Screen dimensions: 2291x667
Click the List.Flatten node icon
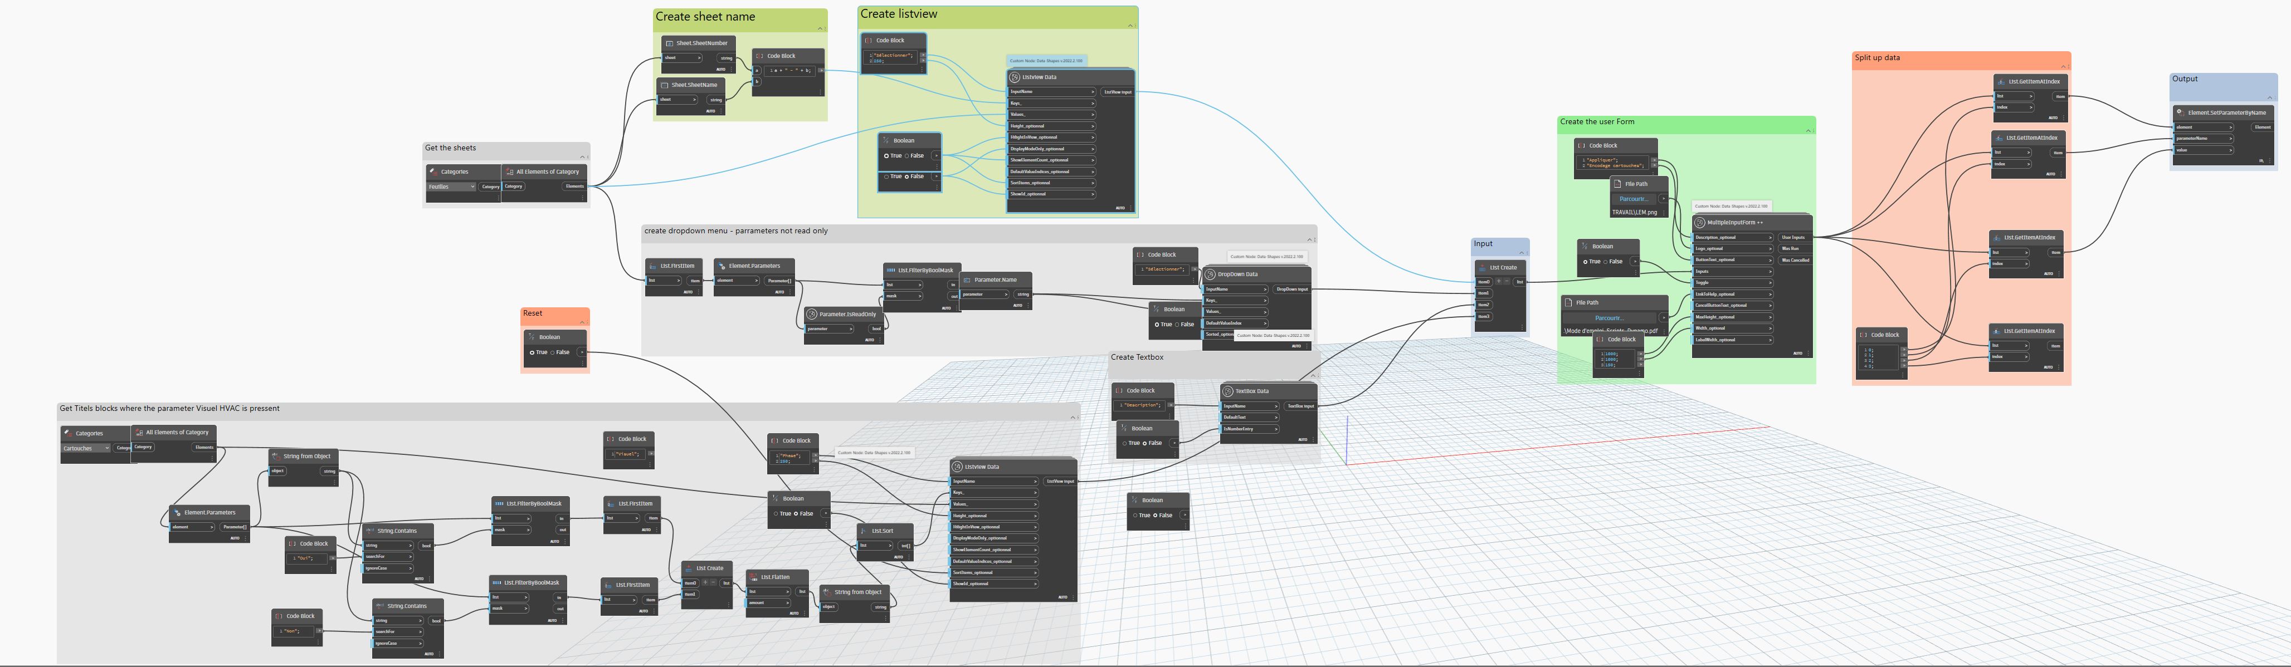[753, 577]
